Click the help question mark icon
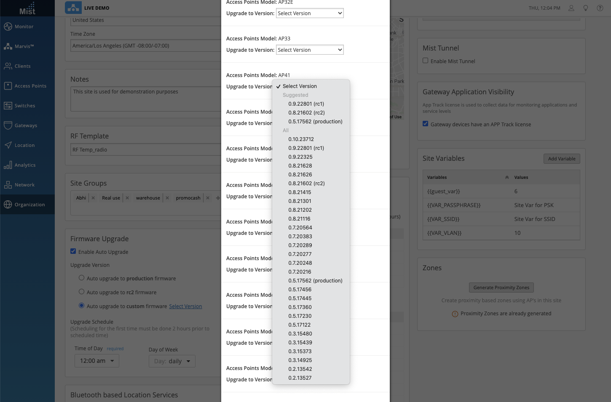Image resolution: width=611 pixels, height=402 pixels. (x=600, y=8)
